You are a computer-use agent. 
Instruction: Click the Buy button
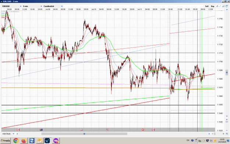[213, 6]
